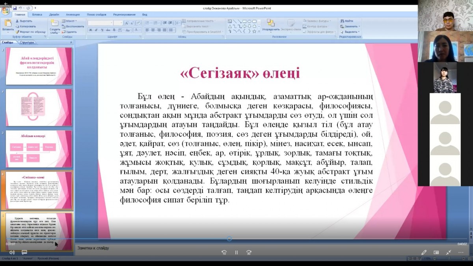Image resolution: width=473 pixels, height=266 pixels.
Task: Clear formatting with the eraser icon
Action: (138, 23)
